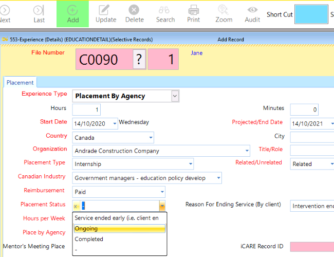Click the Hours input field

point(86,110)
